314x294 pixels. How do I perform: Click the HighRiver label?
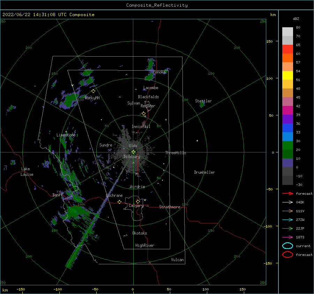pyautogui.click(x=145, y=245)
